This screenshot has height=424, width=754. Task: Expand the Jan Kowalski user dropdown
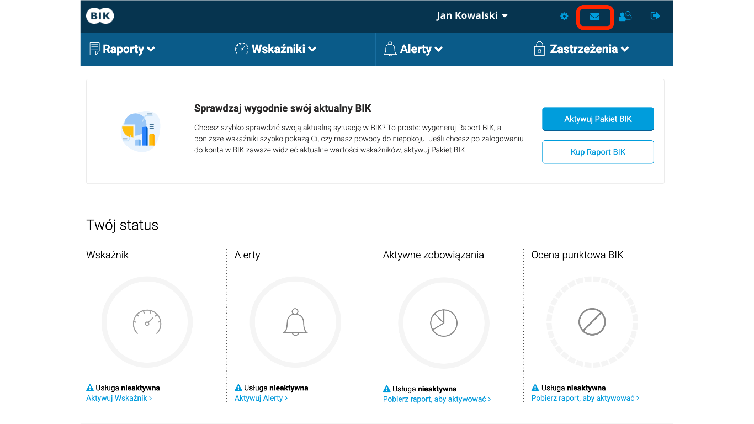tap(472, 16)
